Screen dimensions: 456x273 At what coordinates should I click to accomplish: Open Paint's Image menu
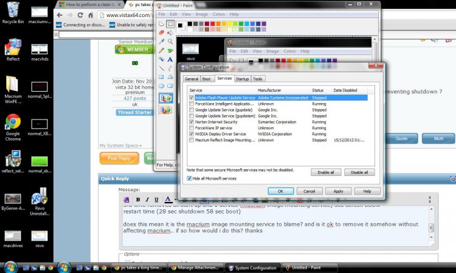[201, 14]
